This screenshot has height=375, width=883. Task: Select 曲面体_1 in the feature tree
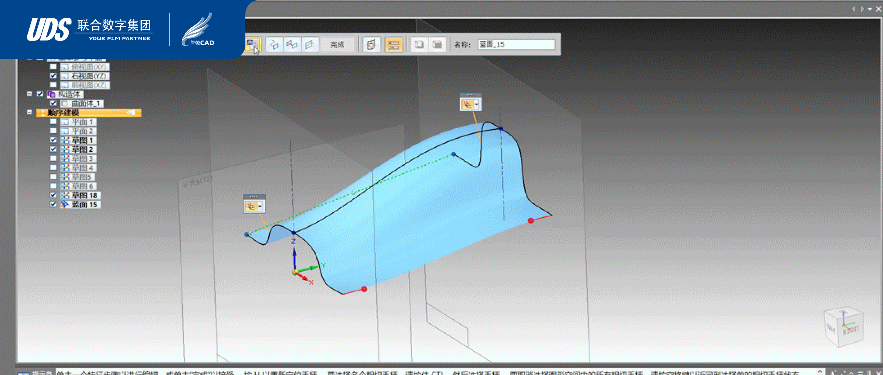click(86, 103)
